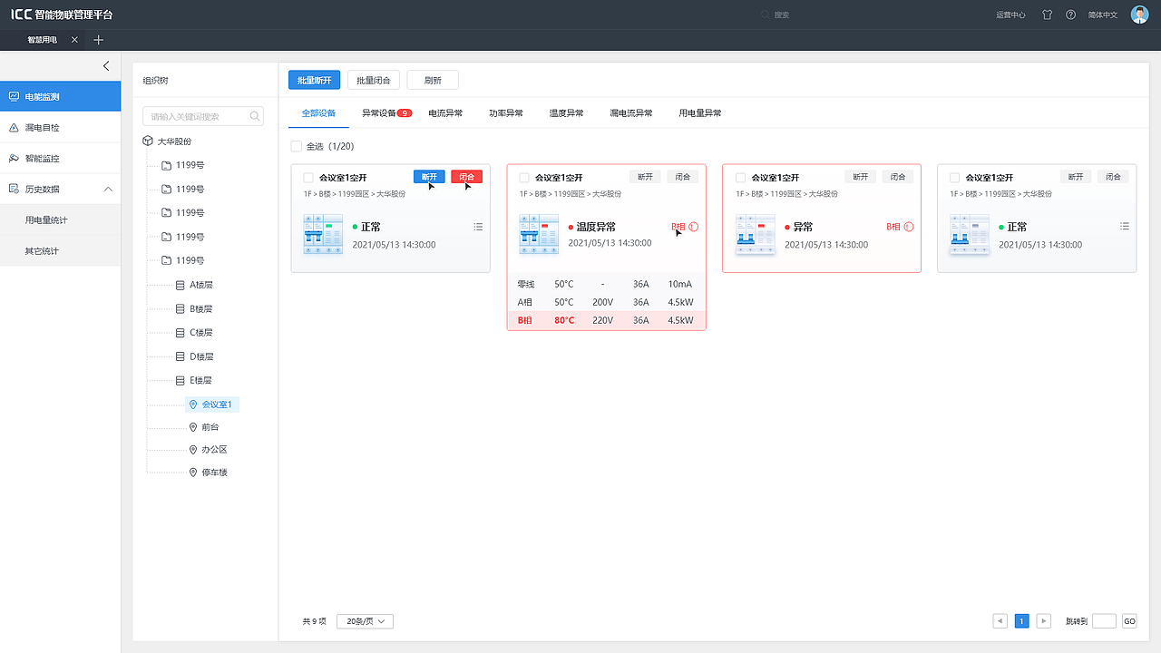Switch to the 全部设备 tab
Screen dimensions: 1161x653
pyautogui.click(x=318, y=113)
